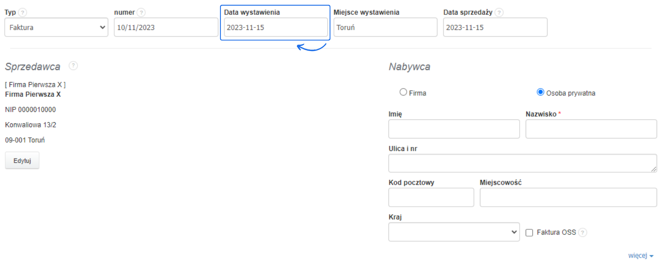This screenshot has width=665, height=270.
Task: Open help icon next to Faktura OSS
Action: [x=583, y=232]
